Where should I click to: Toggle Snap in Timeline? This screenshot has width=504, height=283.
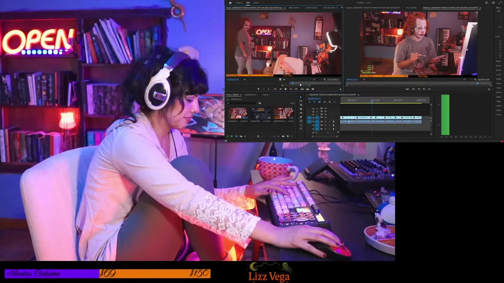pos(314,102)
